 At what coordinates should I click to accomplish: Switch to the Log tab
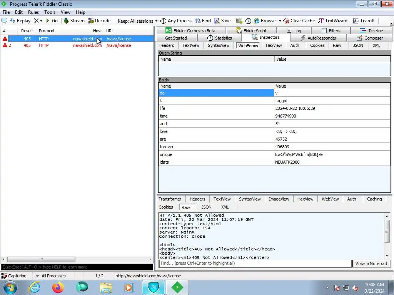pyautogui.click(x=294, y=31)
